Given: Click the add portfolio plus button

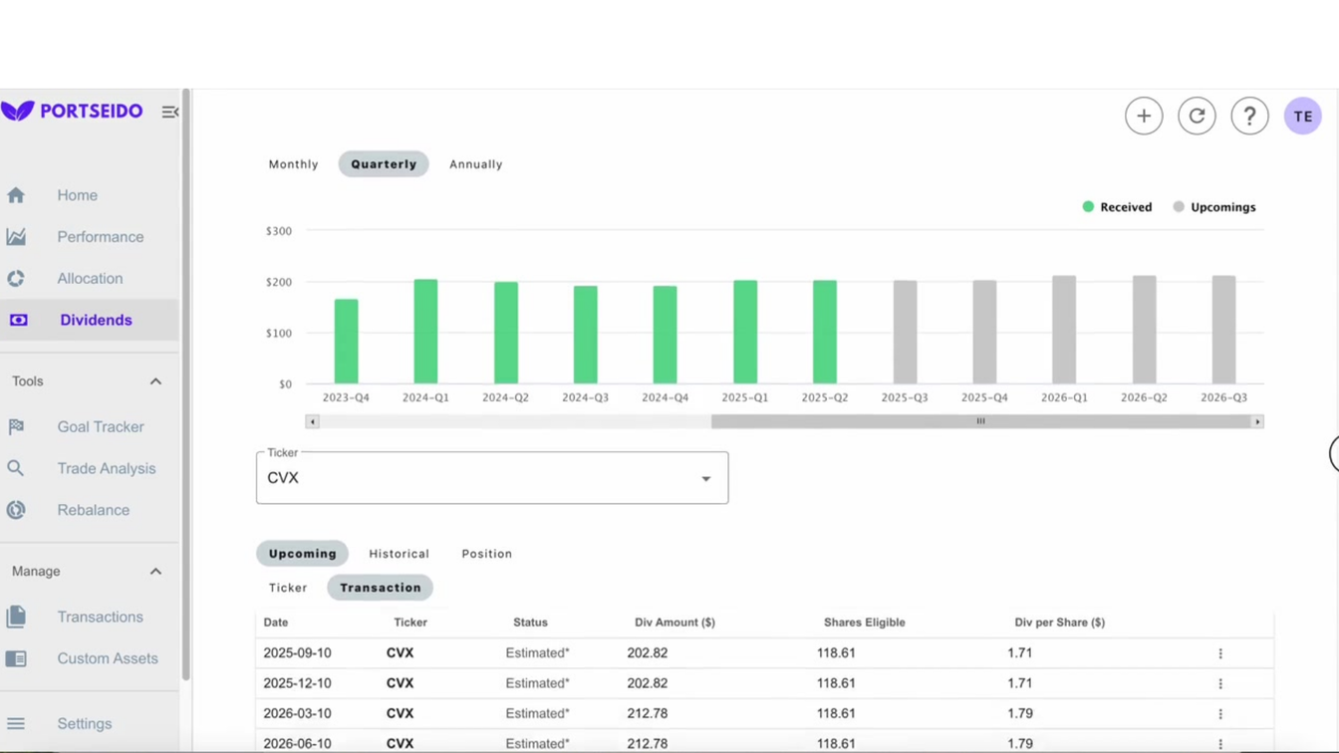Looking at the screenshot, I should click(1144, 116).
